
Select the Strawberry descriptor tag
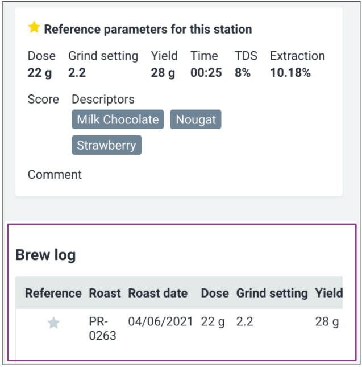[106, 145]
